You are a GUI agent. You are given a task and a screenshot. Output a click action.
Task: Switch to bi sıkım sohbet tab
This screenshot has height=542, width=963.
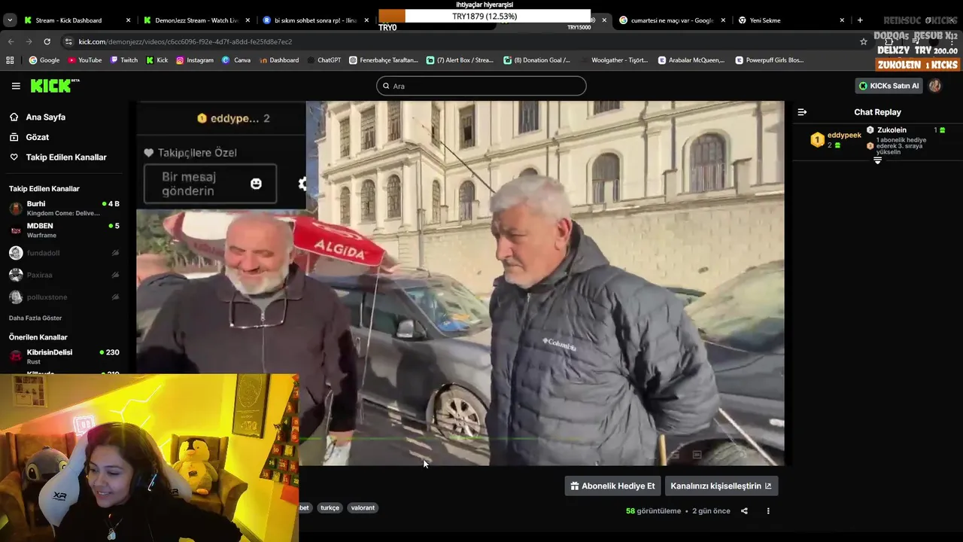[x=315, y=20]
